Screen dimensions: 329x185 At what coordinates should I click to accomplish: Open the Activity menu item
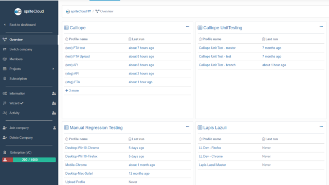click(x=14, y=113)
